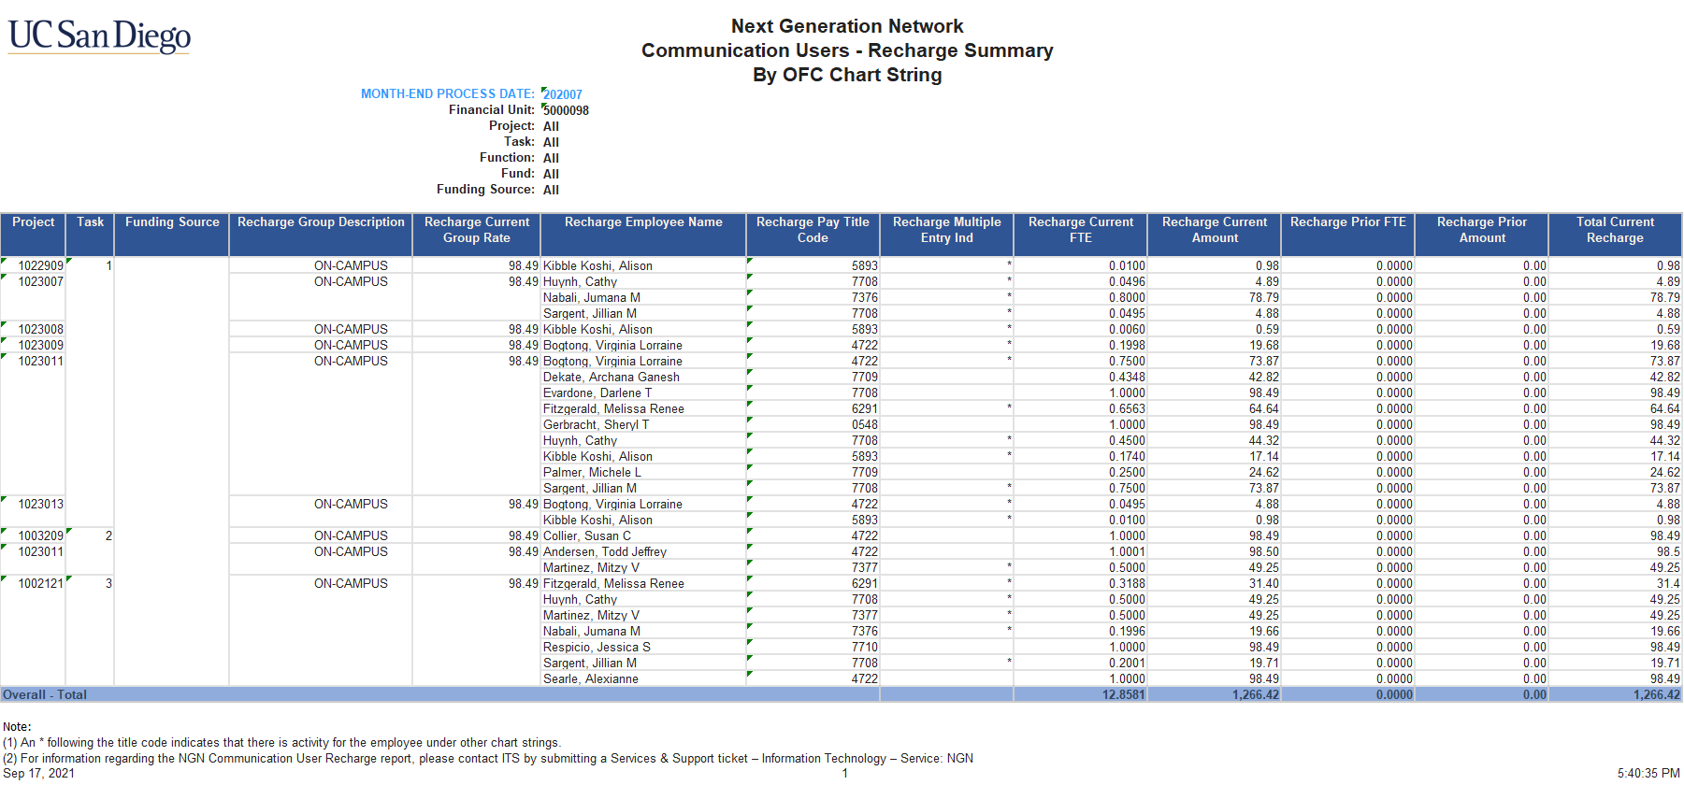Select project cell 1023008
The width and height of the screenshot is (1684, 785).
34,330
